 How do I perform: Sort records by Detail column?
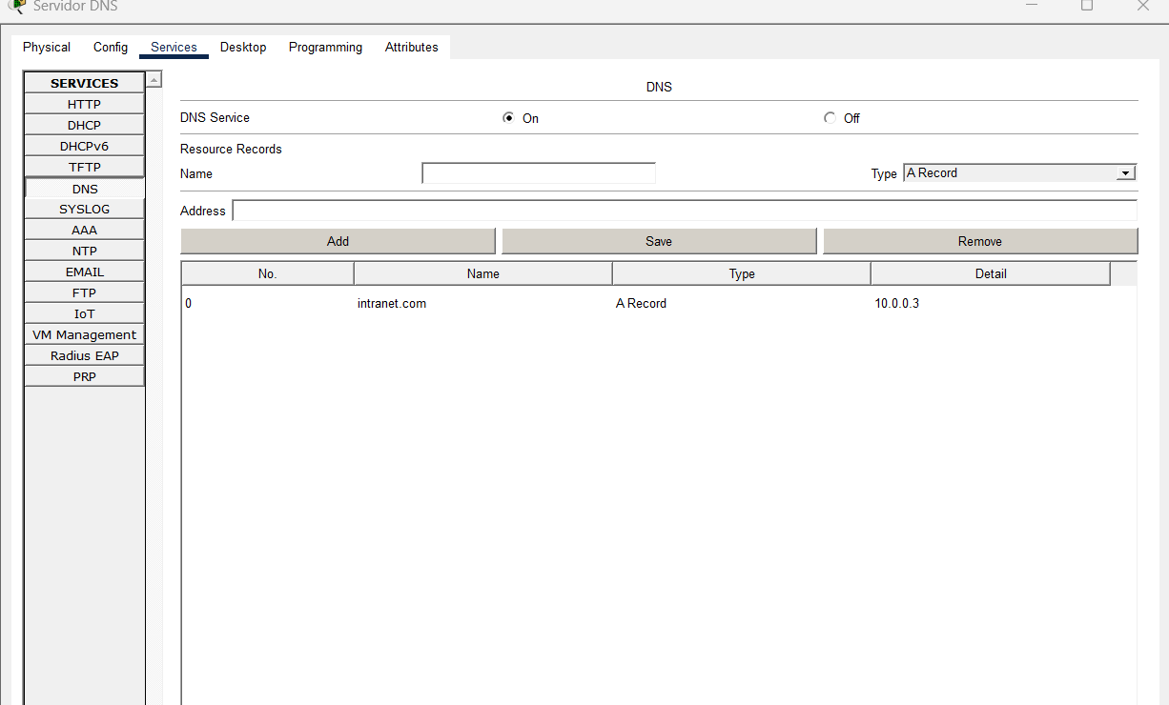coord(991,273)
